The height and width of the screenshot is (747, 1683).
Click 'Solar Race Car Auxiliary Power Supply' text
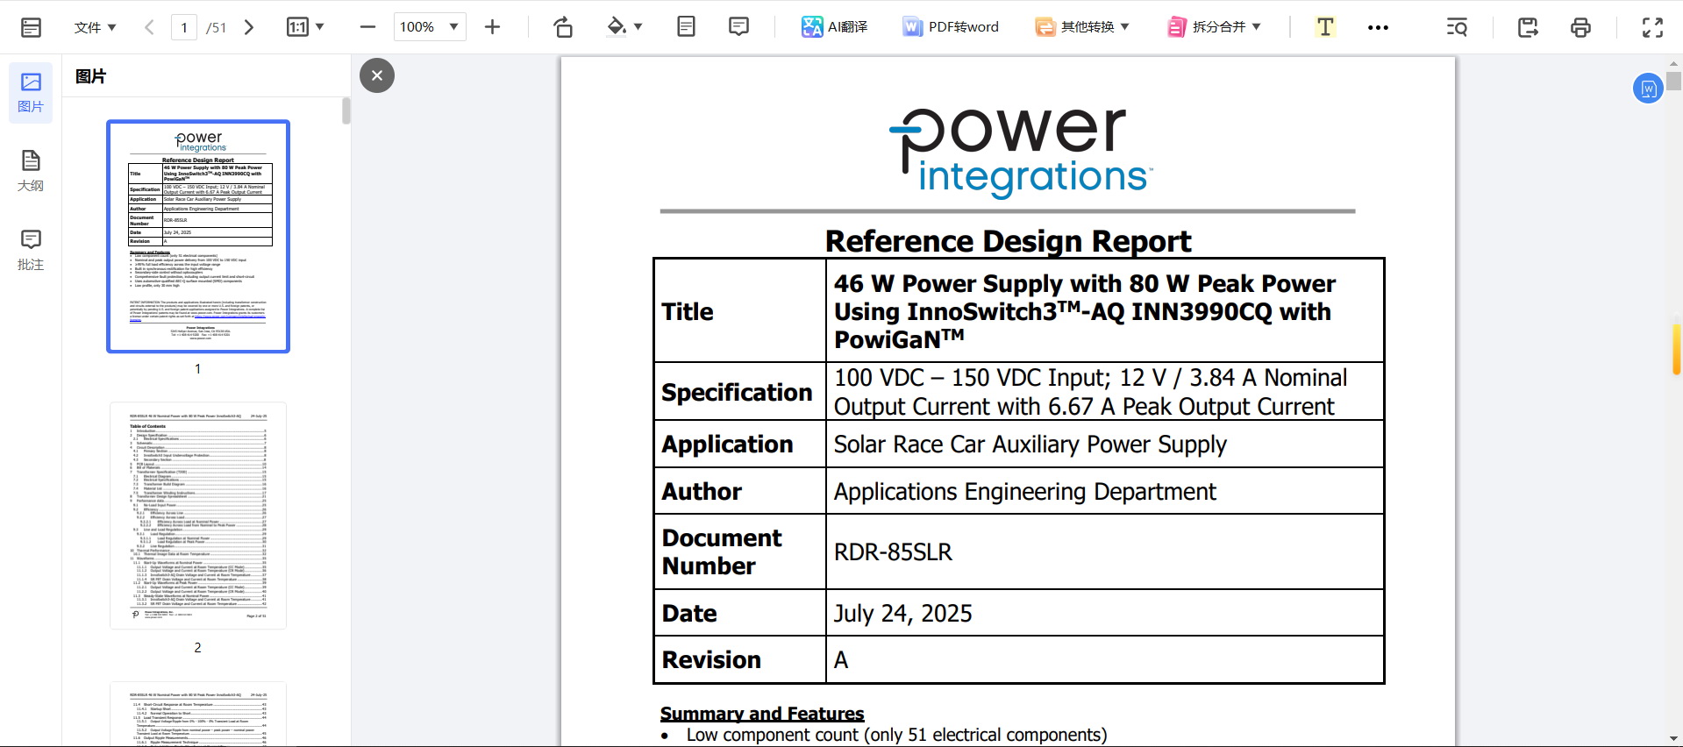pos(1030,445)
